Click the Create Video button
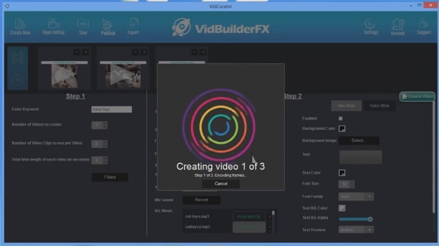The image size is (439, 246). tap(417, 96)
